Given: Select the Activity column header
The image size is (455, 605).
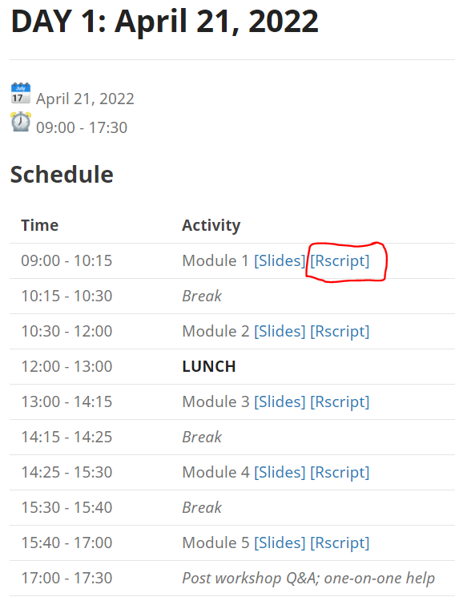Looking at the screenshot, I should [211, 225].
